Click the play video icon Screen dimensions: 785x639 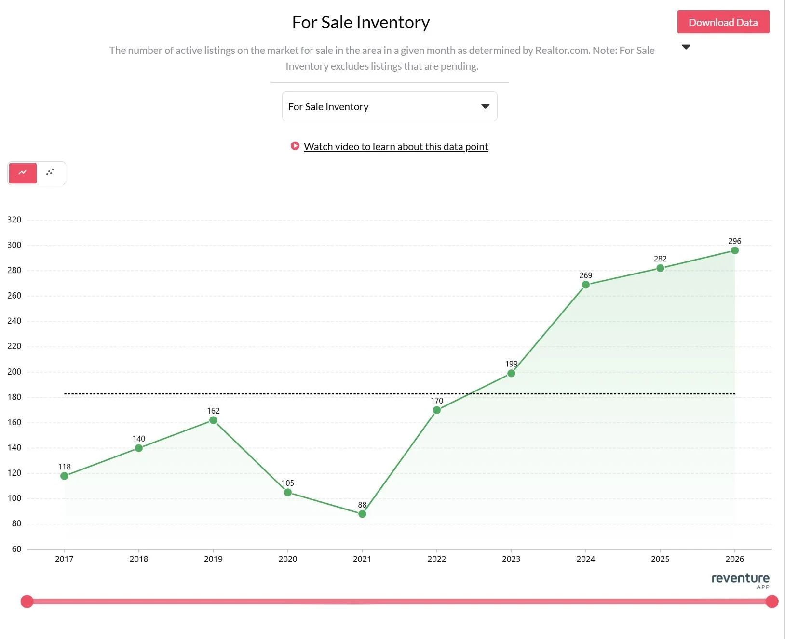(295, 146)
